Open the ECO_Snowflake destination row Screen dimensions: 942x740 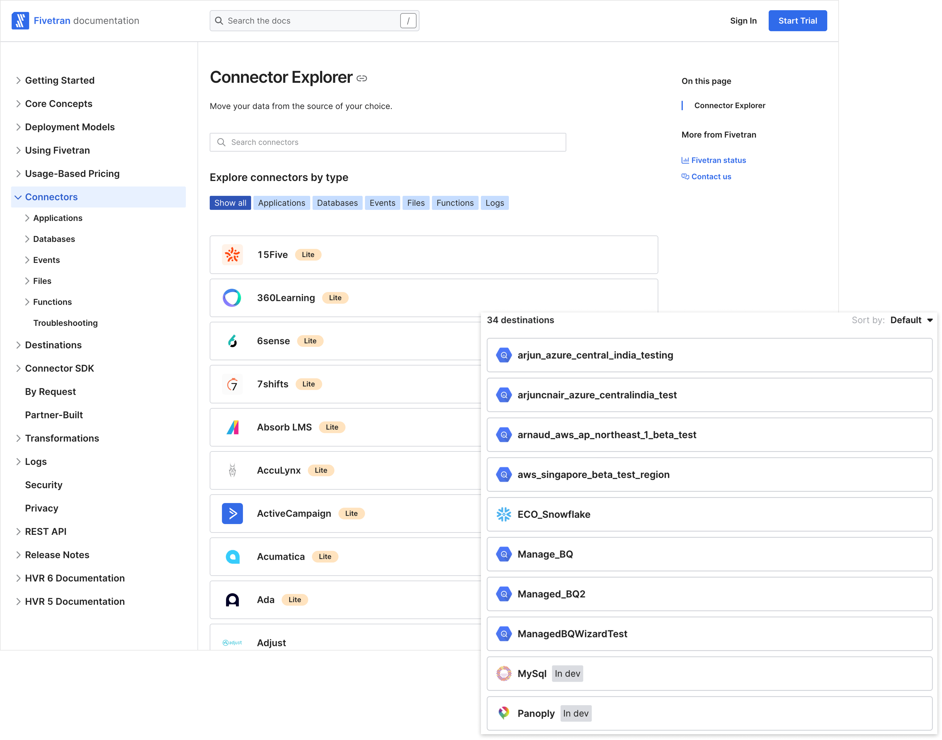point(710,515)
